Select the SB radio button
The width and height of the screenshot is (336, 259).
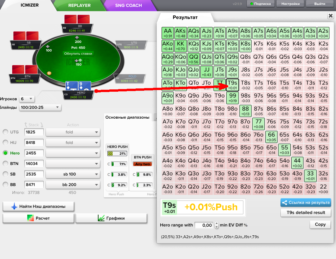[x=6, y=174]
